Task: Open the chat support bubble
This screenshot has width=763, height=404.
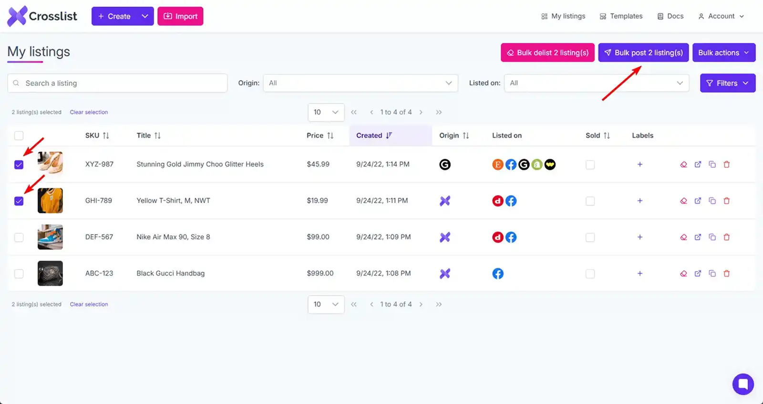Action: (743, 383)
